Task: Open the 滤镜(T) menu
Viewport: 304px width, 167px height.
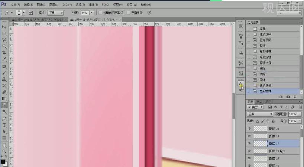Action: coord(93,5)
